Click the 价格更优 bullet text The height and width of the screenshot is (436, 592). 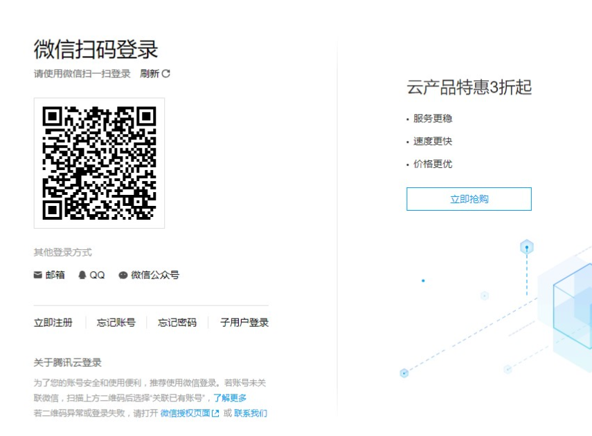[x=433, y=164]
